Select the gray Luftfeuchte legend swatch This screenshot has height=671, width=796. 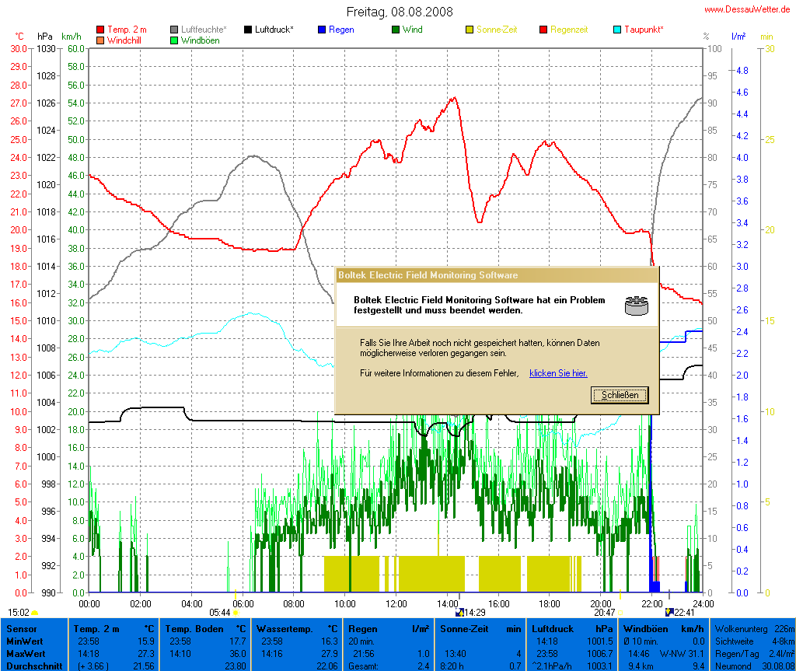coord(174,30)
